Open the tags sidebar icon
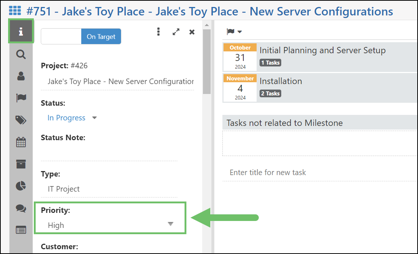Viewport: 418px width, 254px height. [x=21, y=120]
